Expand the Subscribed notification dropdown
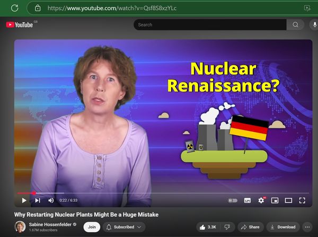 point(124,227)
